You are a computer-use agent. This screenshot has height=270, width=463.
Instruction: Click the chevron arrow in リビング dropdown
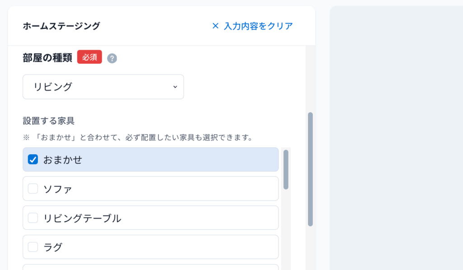point(175,87)
